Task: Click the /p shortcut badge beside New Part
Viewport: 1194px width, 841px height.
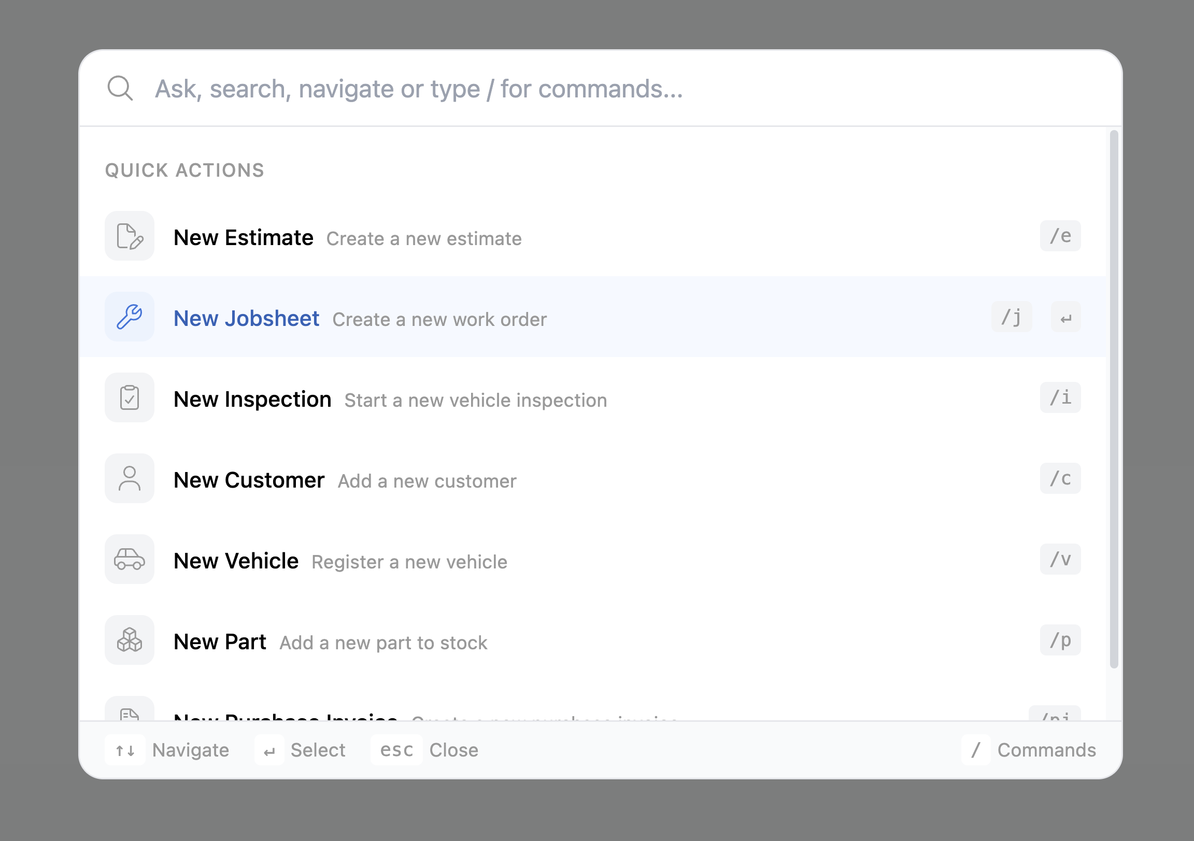Action: click(1060, 640)
